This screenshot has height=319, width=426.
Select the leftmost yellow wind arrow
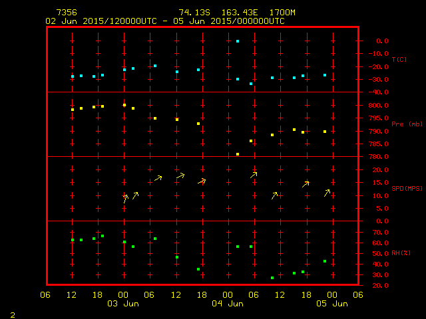pyautogui.click(x=125, y=198)
